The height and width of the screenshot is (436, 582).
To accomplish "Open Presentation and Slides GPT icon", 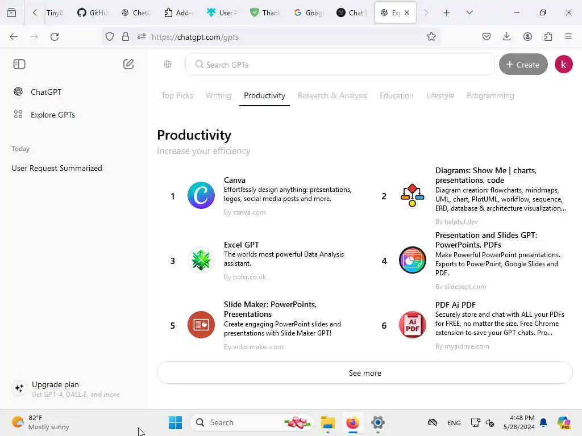I will (x=412, y=260).
